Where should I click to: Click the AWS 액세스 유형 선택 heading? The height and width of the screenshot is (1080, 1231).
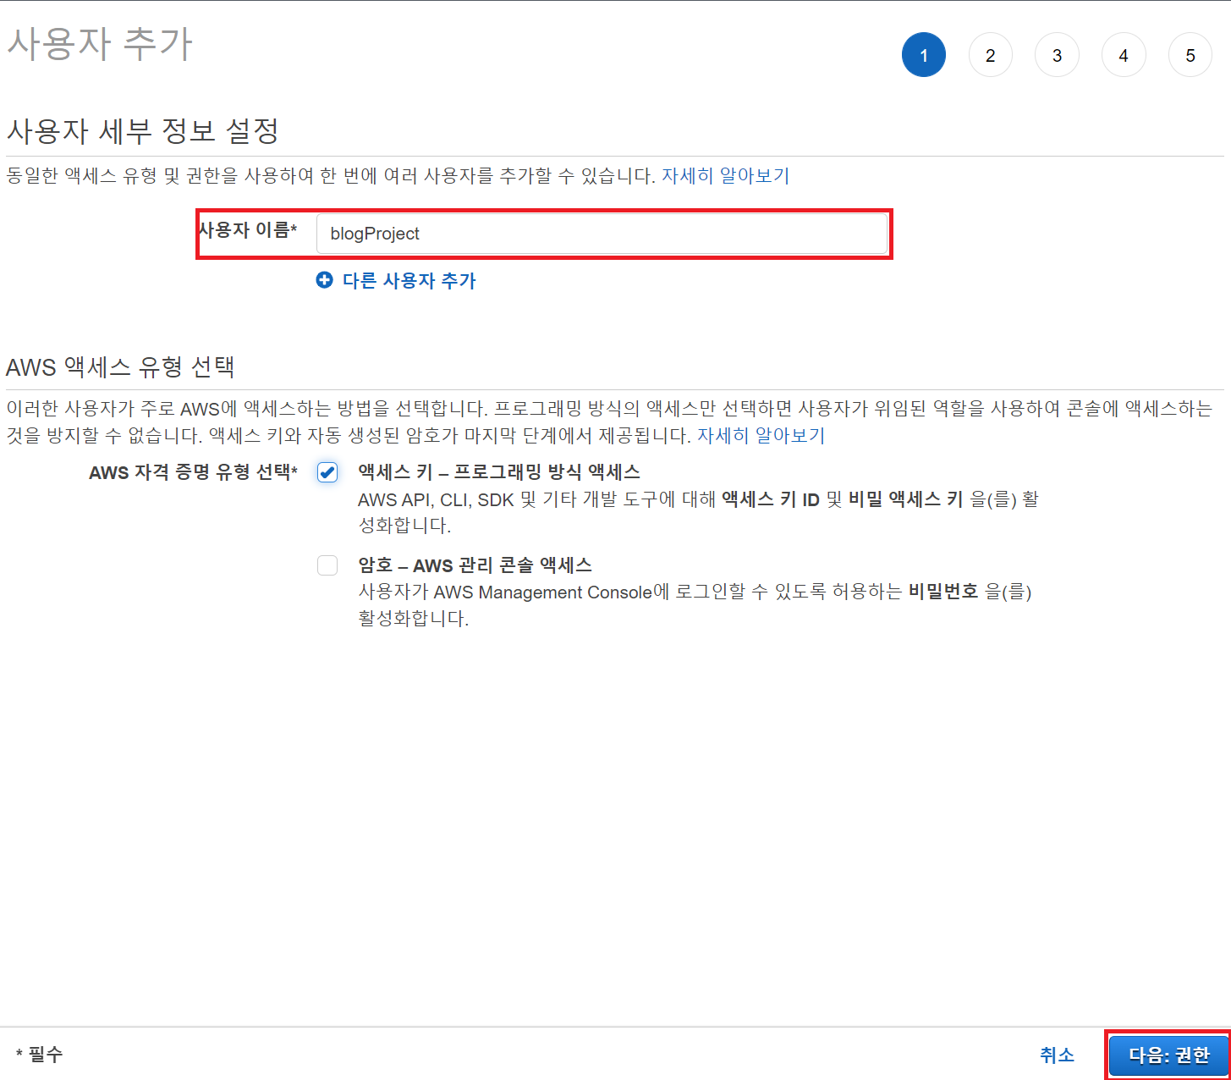120,367
